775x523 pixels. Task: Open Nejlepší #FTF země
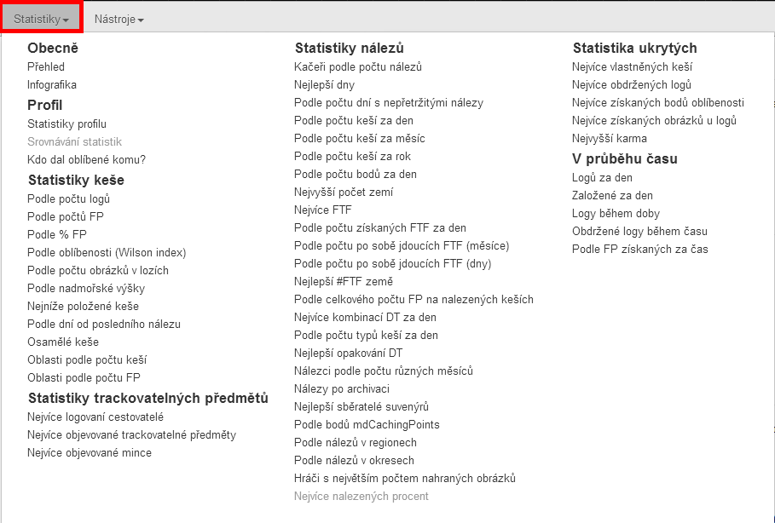(344, 281)
